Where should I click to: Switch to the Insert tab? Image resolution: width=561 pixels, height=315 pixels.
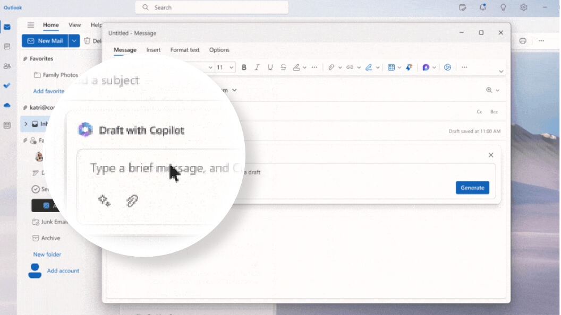point(153,50)
